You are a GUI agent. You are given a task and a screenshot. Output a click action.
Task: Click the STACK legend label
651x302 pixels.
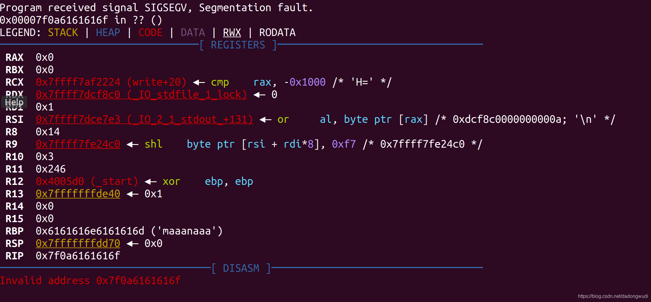(x=63, y=33)
